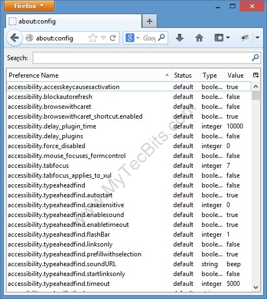Click the string type cell
The width and height of the screenshot is (267, 299).
pos(210,264)
